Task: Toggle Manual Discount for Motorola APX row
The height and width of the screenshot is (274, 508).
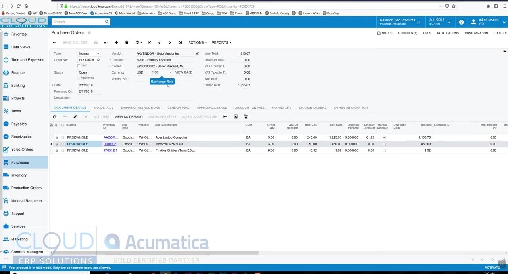Action: 384,144
